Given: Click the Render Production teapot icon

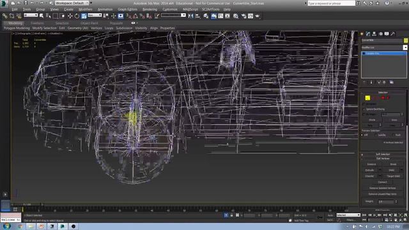Looking at the screenshot, I should [x=258, y=16].
